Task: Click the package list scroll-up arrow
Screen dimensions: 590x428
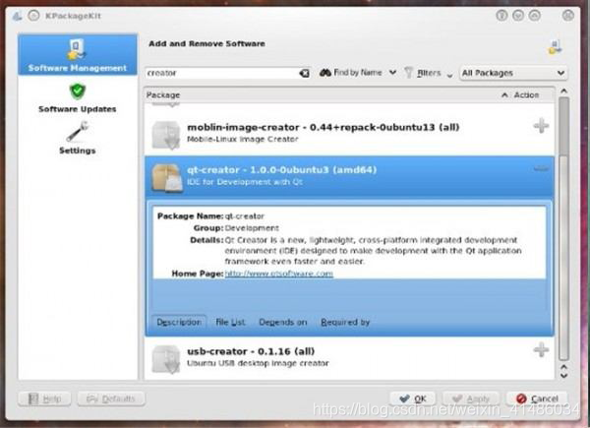Action: pos(563,92)
